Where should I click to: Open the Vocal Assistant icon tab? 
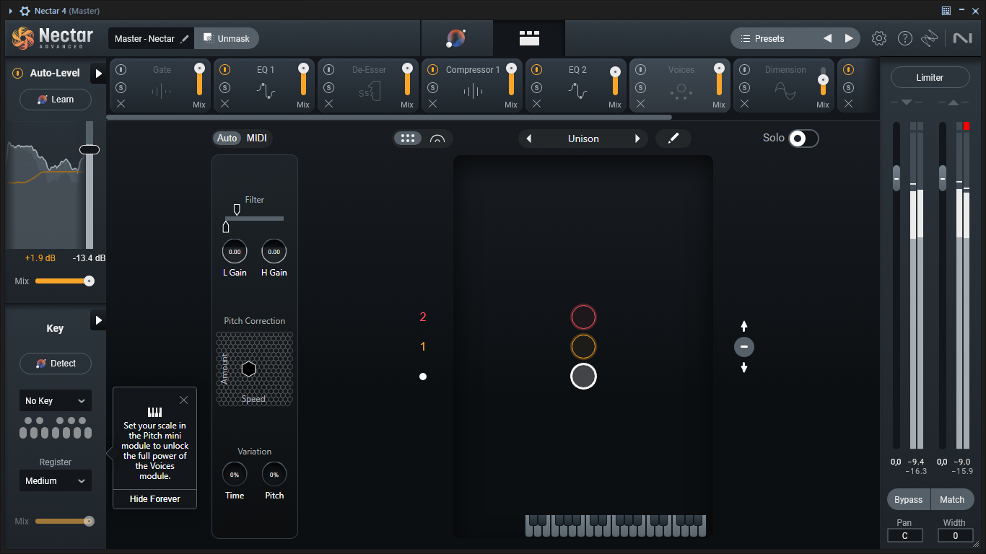(456, 38)
